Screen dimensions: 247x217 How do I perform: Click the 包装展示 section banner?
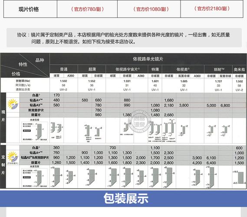coord(123,199)
